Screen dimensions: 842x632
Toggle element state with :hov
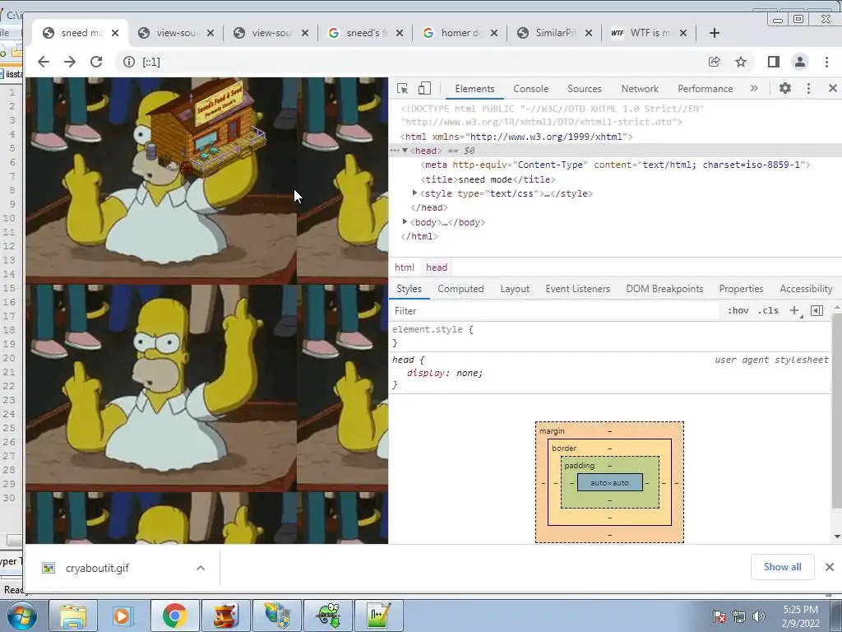(x=738, y=310)
